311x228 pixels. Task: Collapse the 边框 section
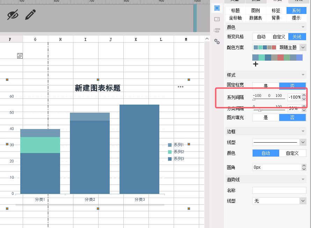click(303, 131)
